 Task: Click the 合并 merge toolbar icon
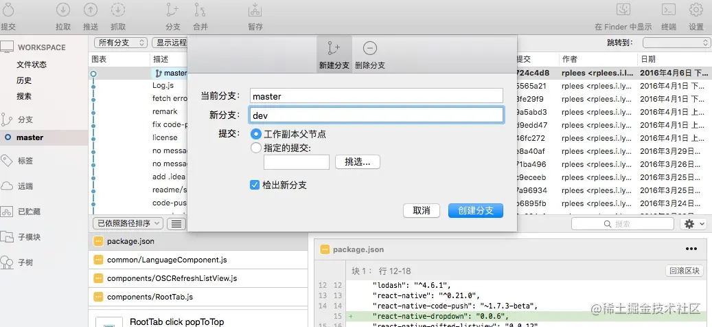[x=200, y=10]
